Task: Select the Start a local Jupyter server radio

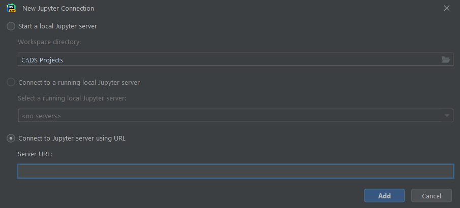Action: point(11,26)
